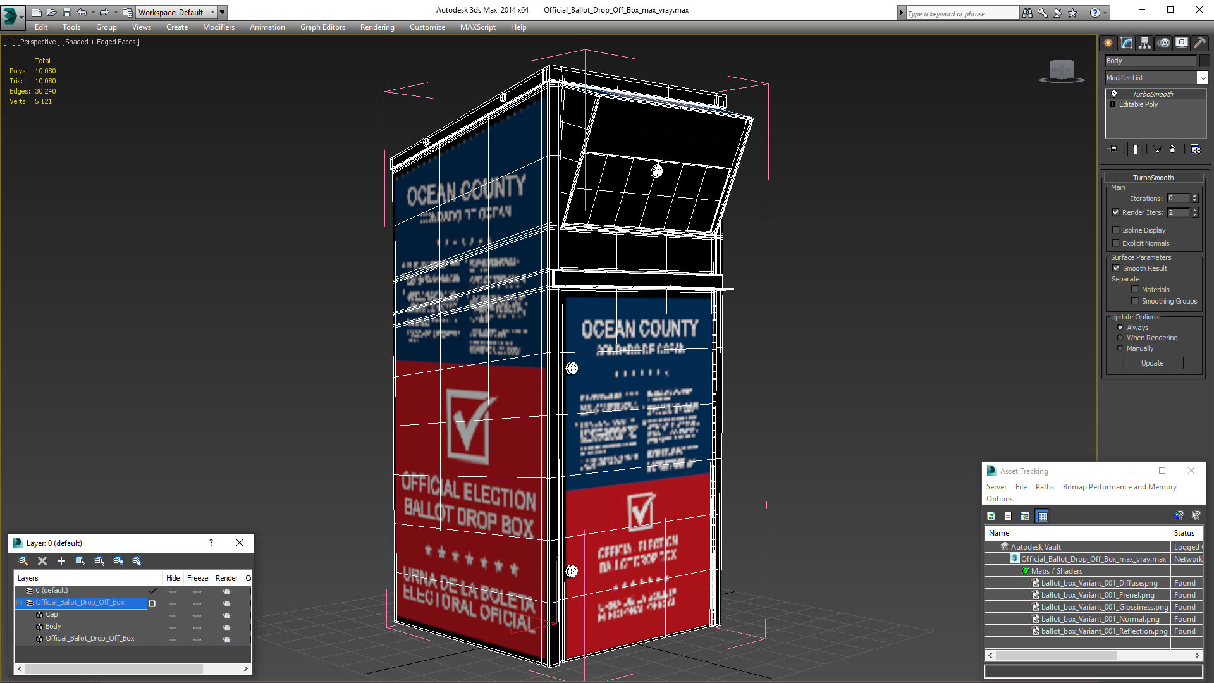The width and height of the screenshot is (1214, 683).
Task: Click tree view icon in Asset Tracking
Action: point(1025,516)
